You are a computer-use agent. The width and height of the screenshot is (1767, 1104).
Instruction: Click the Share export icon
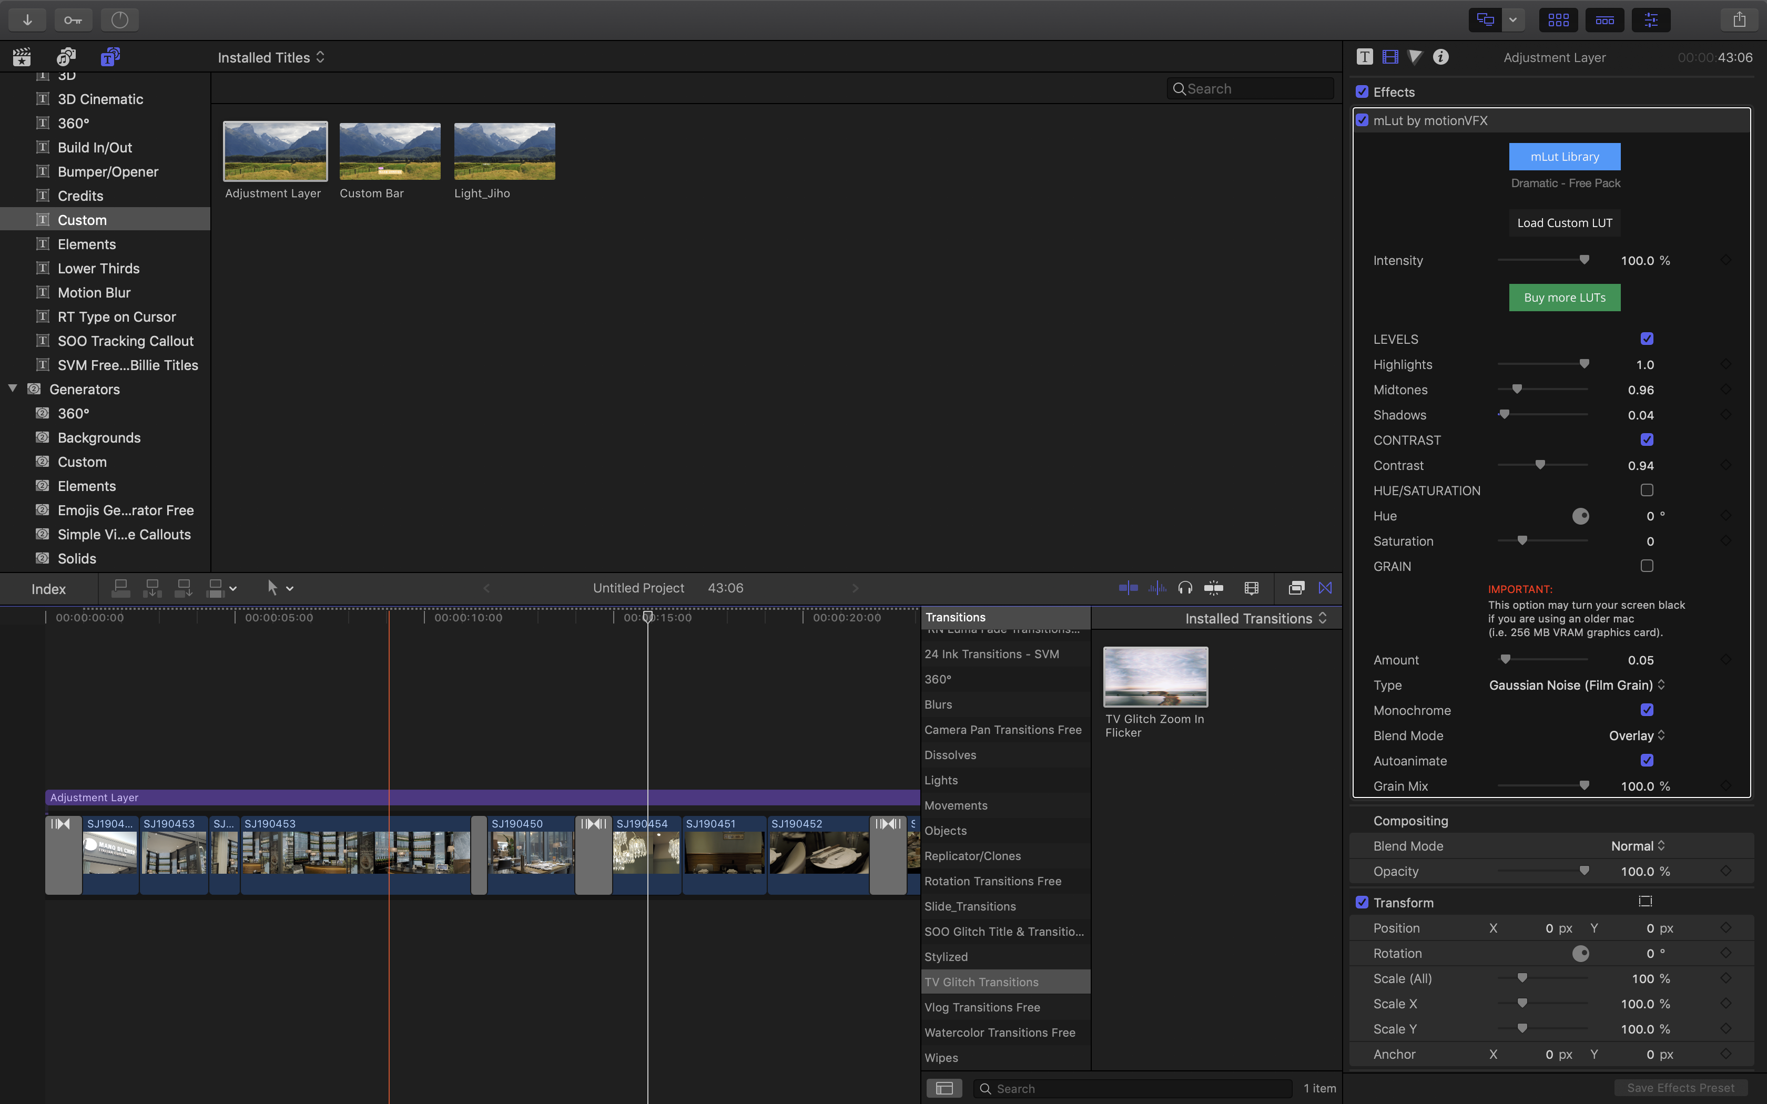coord(1739,20)
